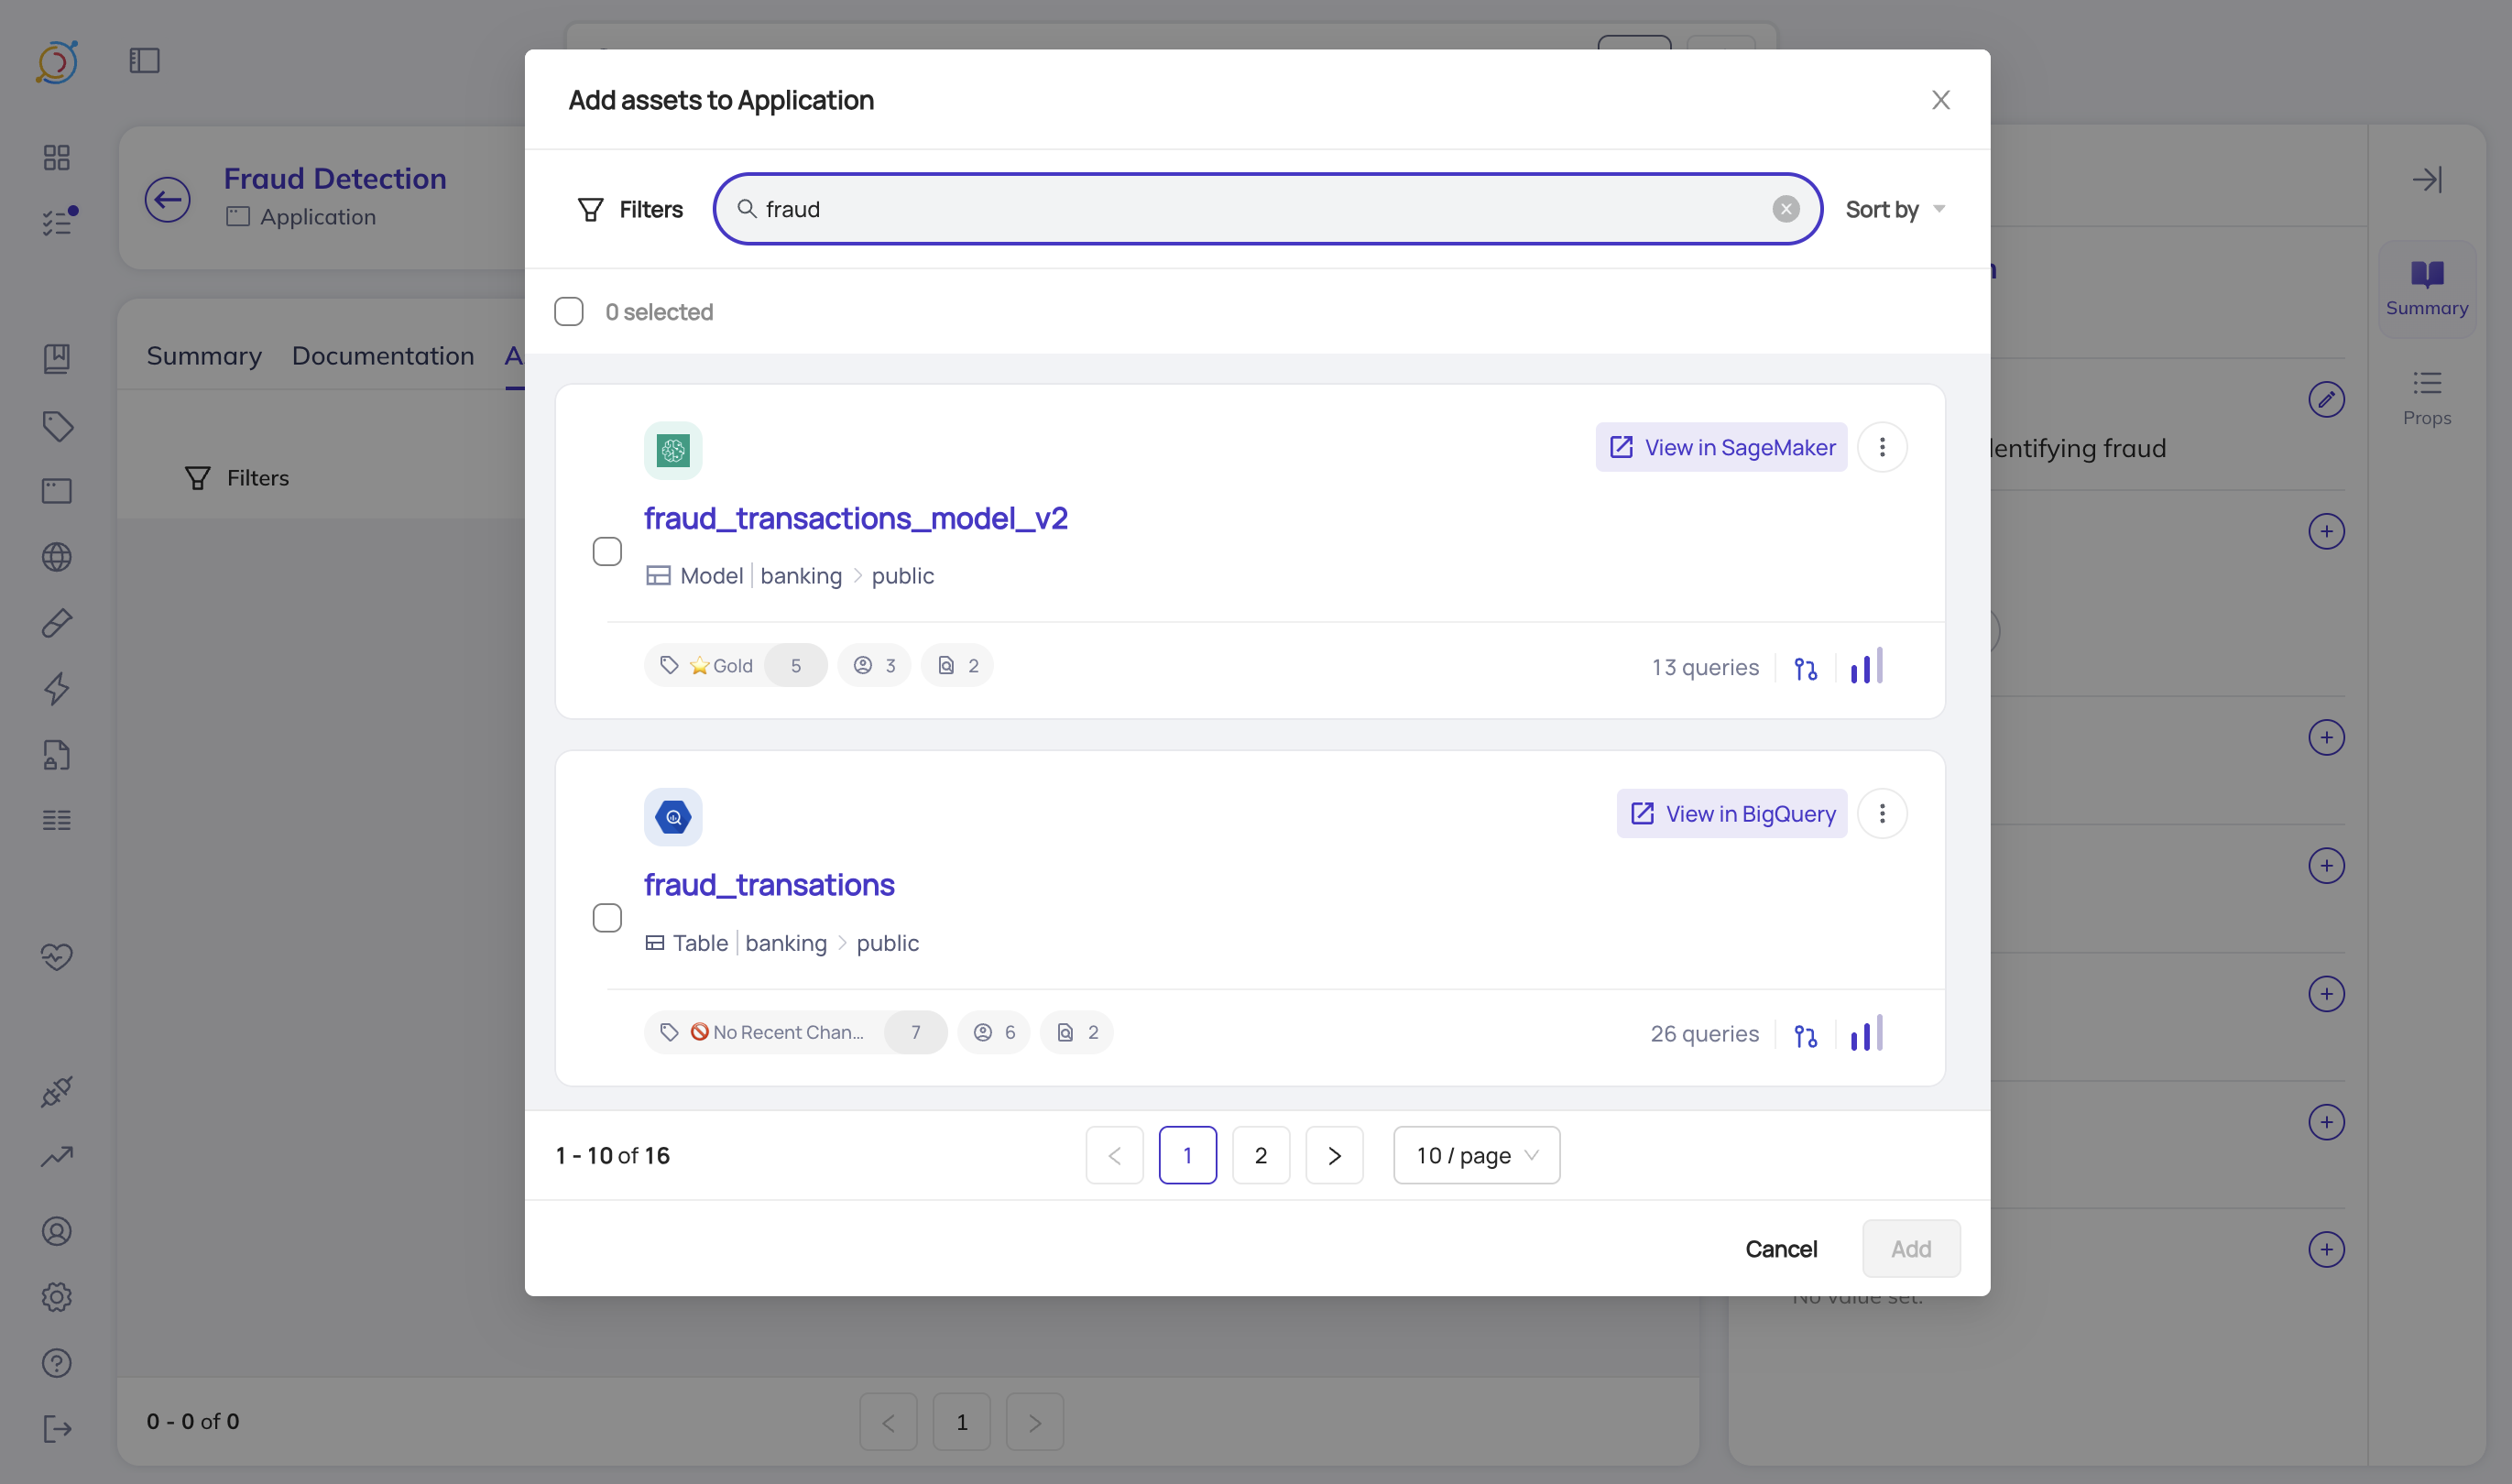This screenshot has width=2512, height=1484.
Task: Select fraud_transactions_model_v2 checkbox
Action: click(607, 551)
